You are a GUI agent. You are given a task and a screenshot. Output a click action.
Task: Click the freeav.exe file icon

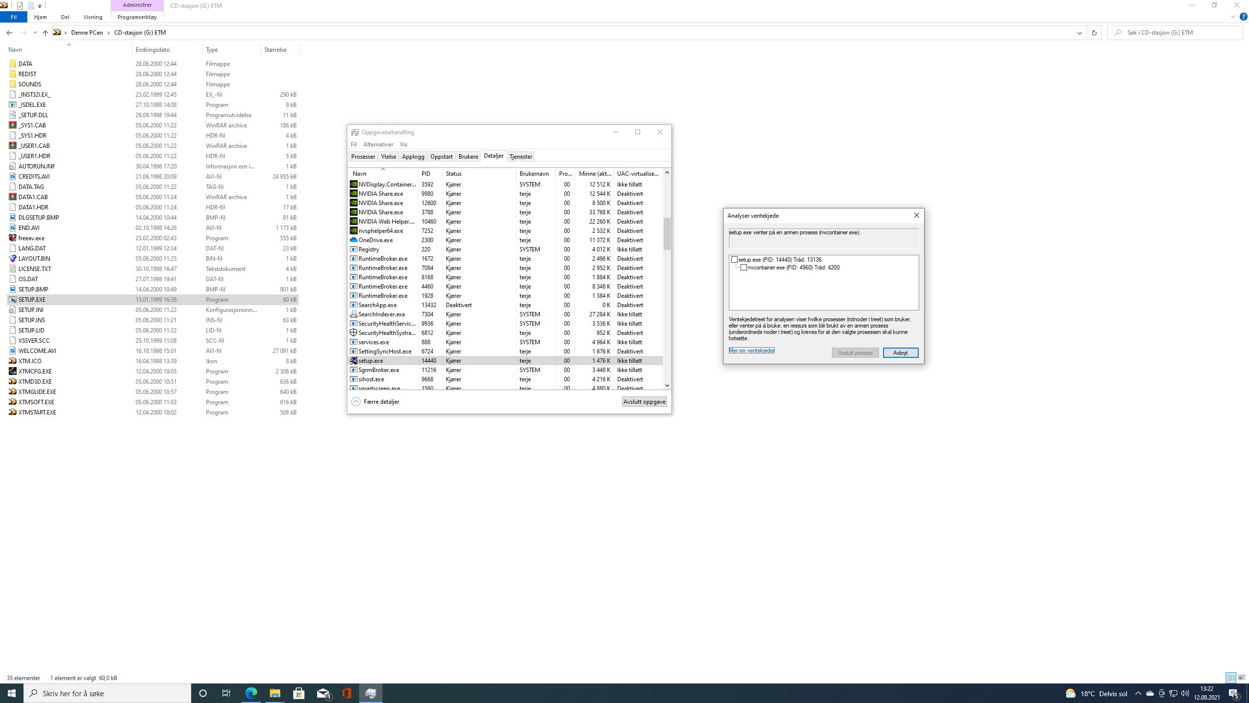(x=13, y=238)
